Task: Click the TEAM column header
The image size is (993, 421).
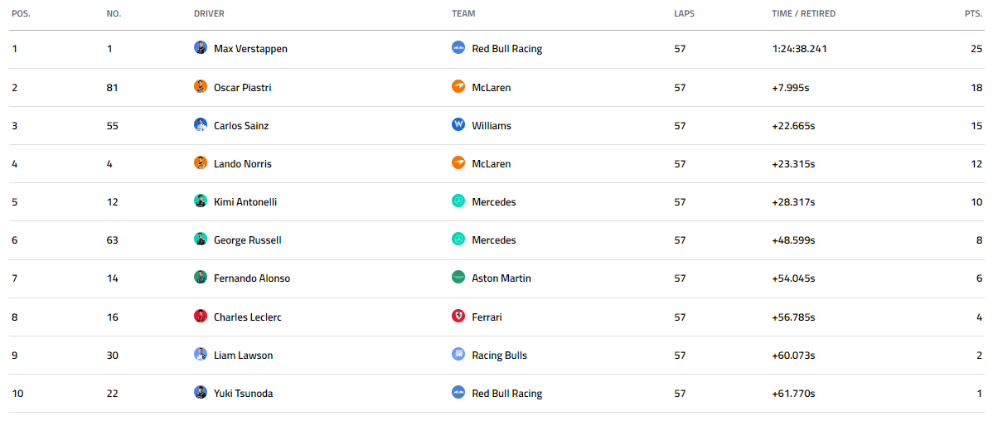Action: click(463, 13)
